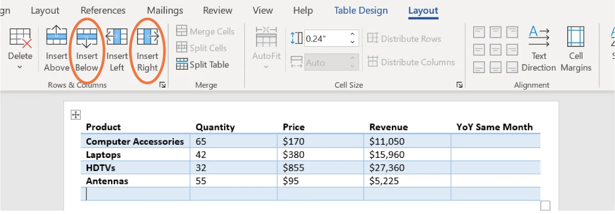Select the Split Table command
615x214 pixels.
pyautogui.click(x=202, y=65)
